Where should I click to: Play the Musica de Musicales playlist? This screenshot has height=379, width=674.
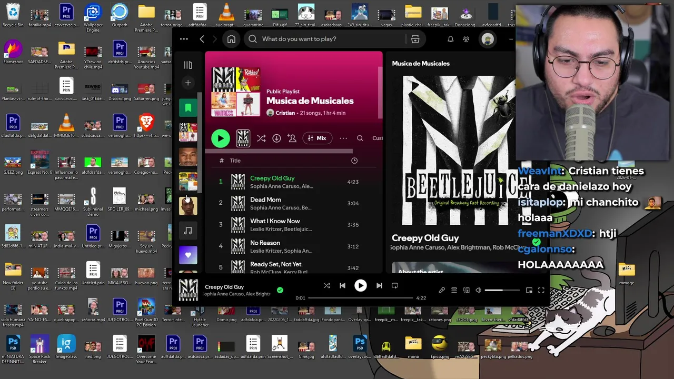coord(220,138)
